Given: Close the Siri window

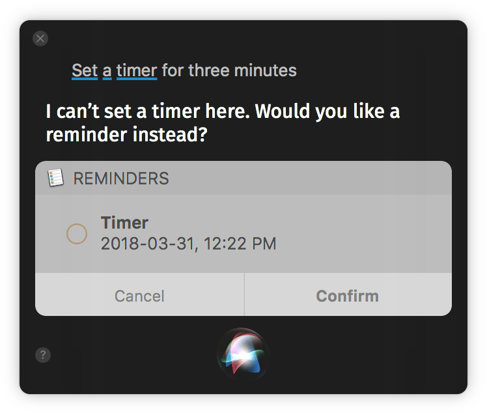Looking at the screenshot, I should (40, 38).
